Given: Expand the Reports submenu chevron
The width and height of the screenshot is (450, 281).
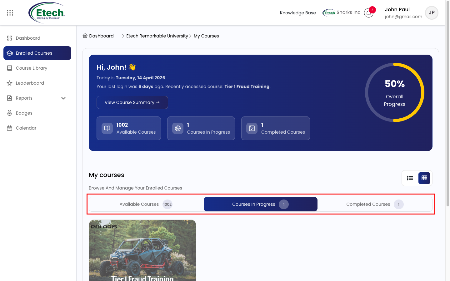Looking at the screenshot, I should (x=63, y=98).
